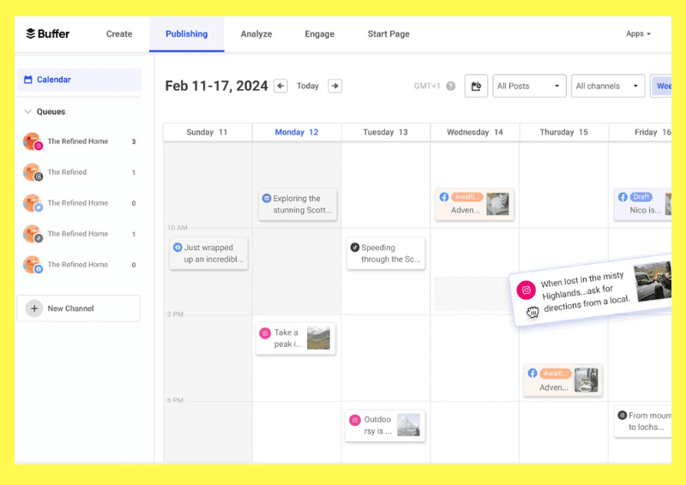Viewport: 686px width, 485px height.
Task: Collapse the Queues section chevron
Action: pyautogui.click(x=28, y=111)
